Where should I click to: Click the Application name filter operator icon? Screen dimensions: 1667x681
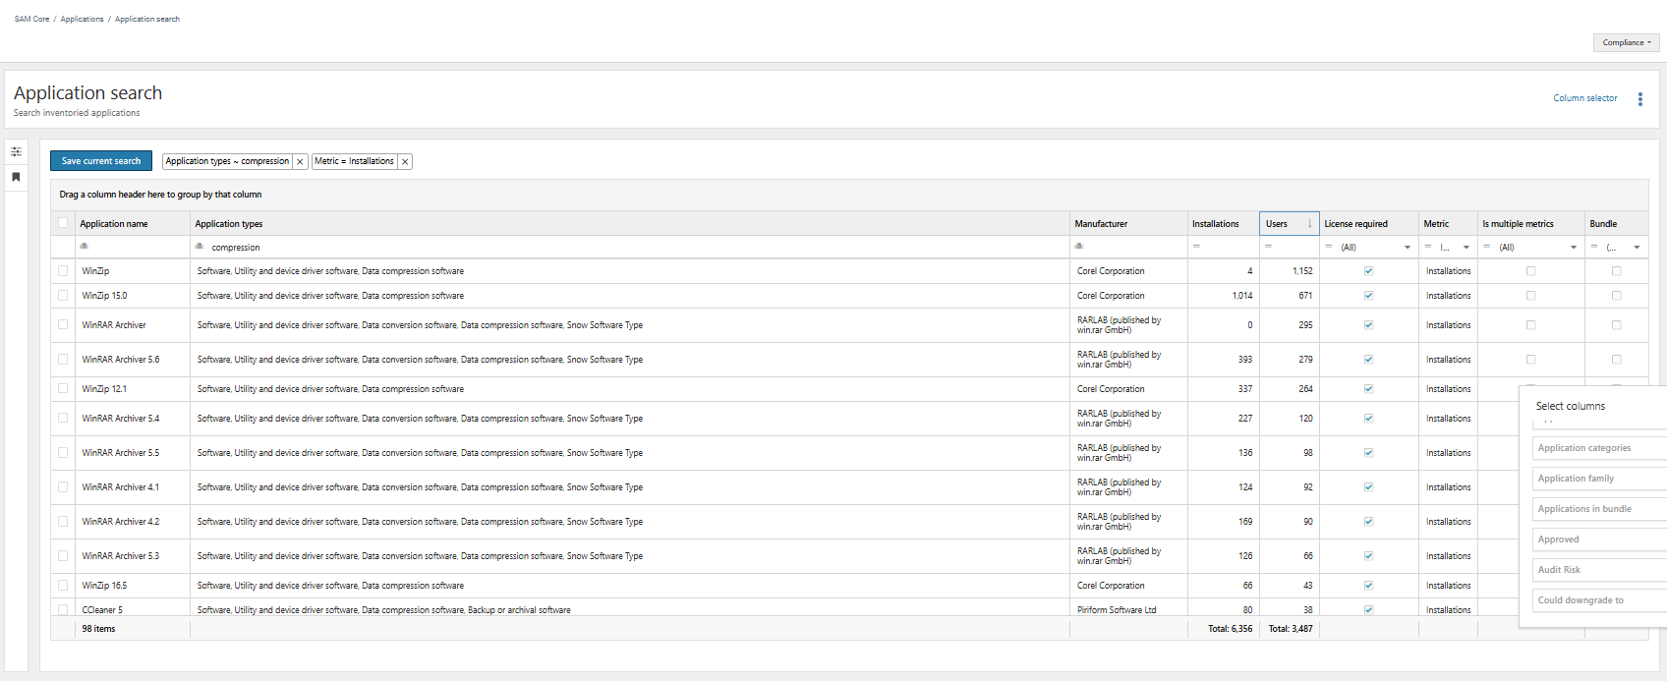85,247
